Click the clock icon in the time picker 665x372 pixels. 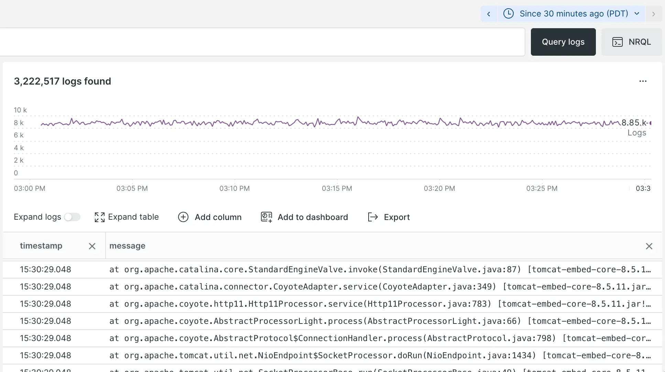pos(508,13)
